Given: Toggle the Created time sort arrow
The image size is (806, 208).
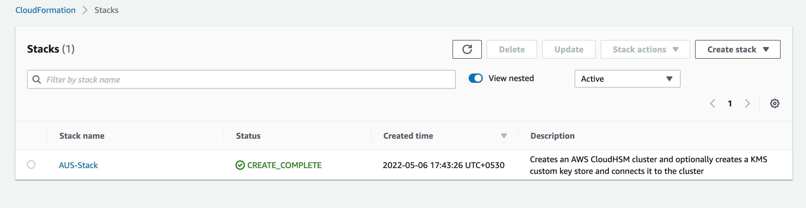Looking at the screenshot, I should tap(503, 135).
